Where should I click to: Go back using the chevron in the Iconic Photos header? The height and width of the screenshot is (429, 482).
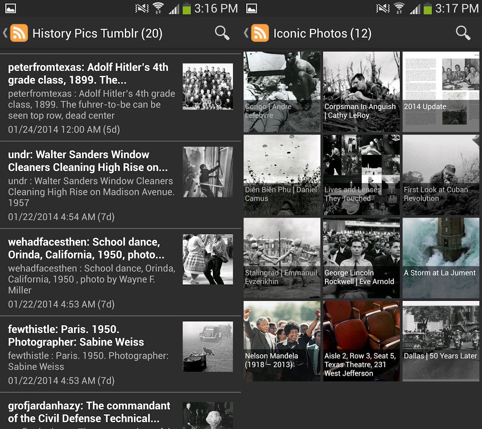(x=246, y=33)
